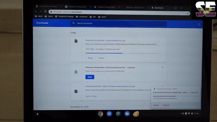Go back with the browser back arrow
The width and height of the screenshot is (217, 122).
coord(36,11)
